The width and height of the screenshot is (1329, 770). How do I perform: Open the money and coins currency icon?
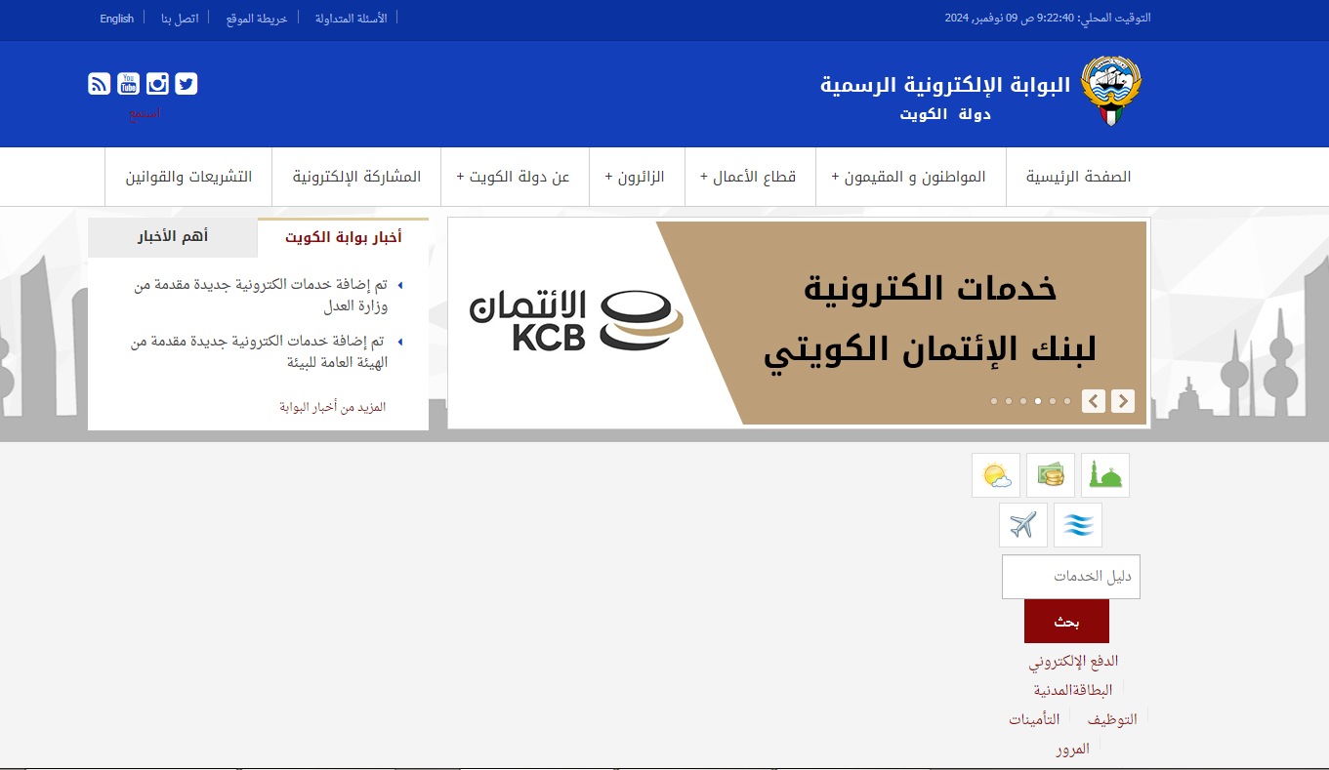[x=1051, y=475]
